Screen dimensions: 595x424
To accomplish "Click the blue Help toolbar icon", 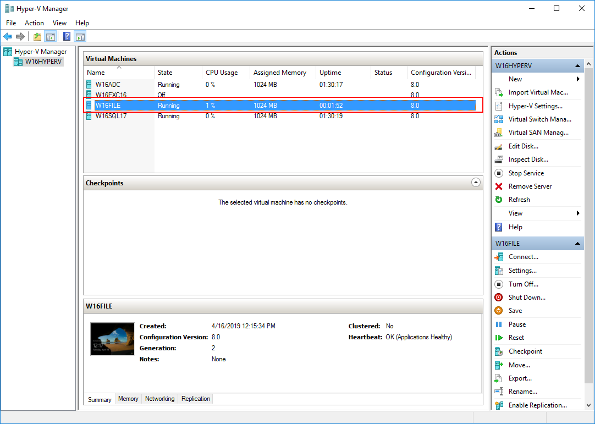I will [x=67, y=36].
